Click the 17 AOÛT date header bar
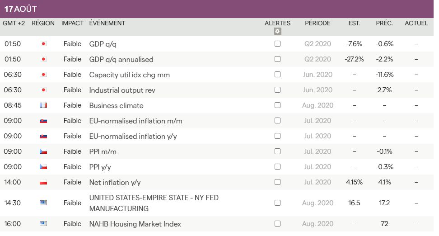Viewport: 439px width, 236px height. click(217, 9)
